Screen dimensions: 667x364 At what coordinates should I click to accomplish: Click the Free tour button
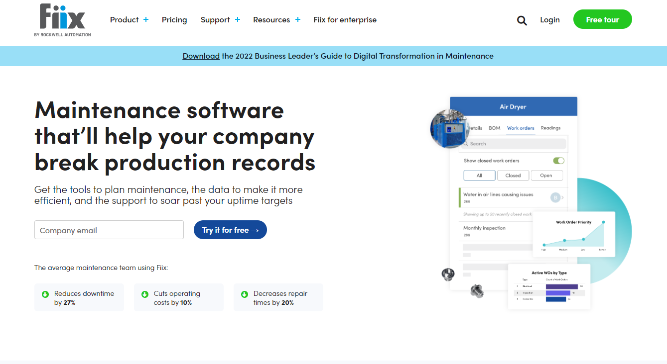pyautogui.click(x=602, y=19)
